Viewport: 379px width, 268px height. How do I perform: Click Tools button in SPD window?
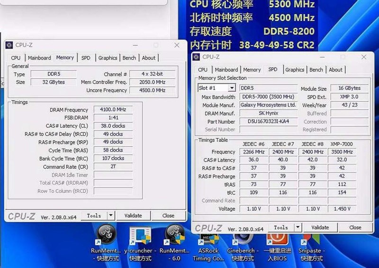coord(281,227)
